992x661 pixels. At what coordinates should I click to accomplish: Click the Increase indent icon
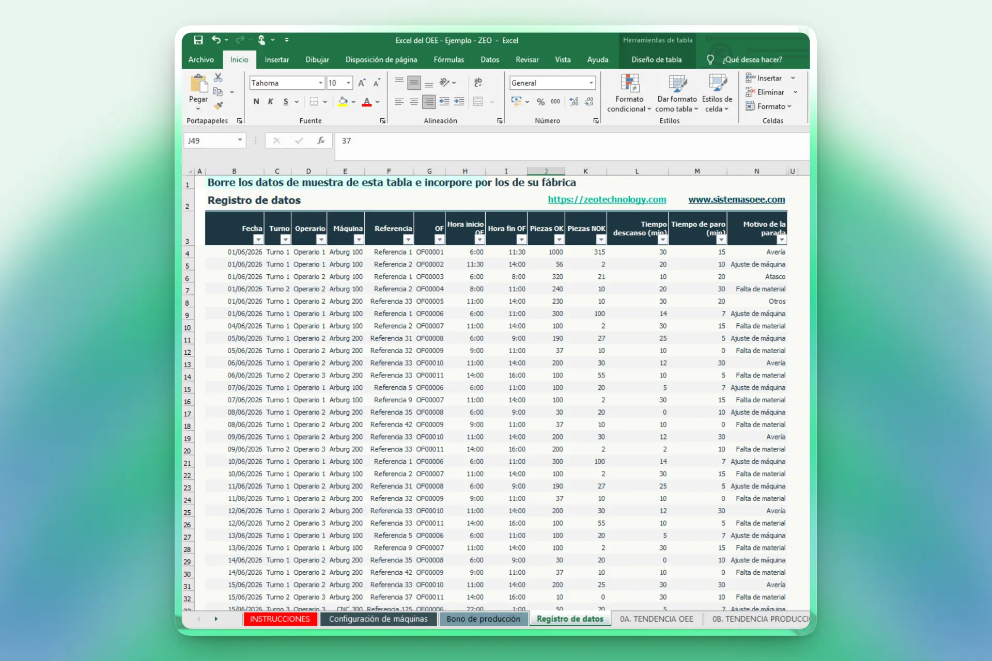(459, 102)
